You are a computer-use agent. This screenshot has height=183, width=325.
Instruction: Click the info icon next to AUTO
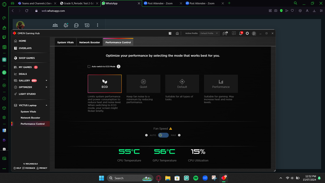(146, 135)
